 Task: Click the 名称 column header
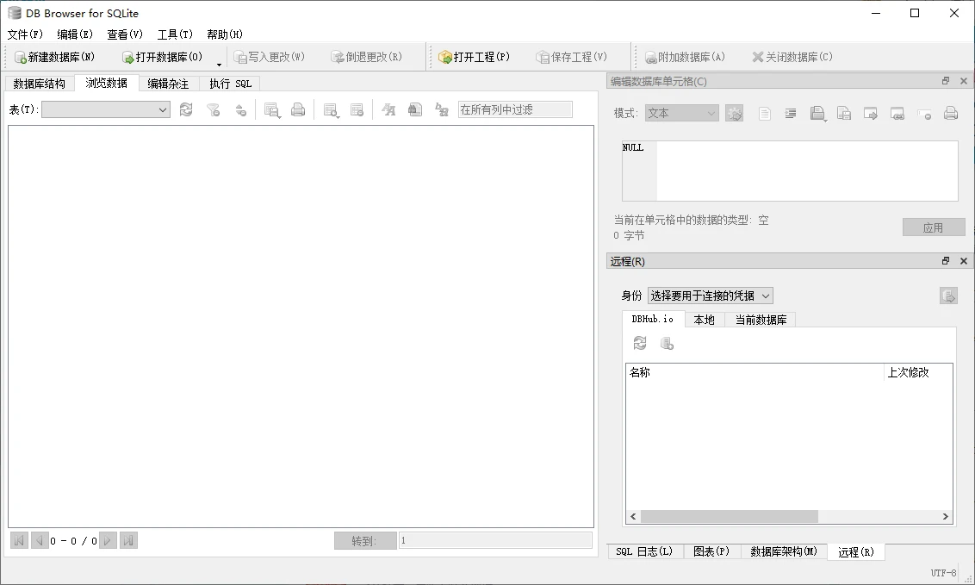755,372
